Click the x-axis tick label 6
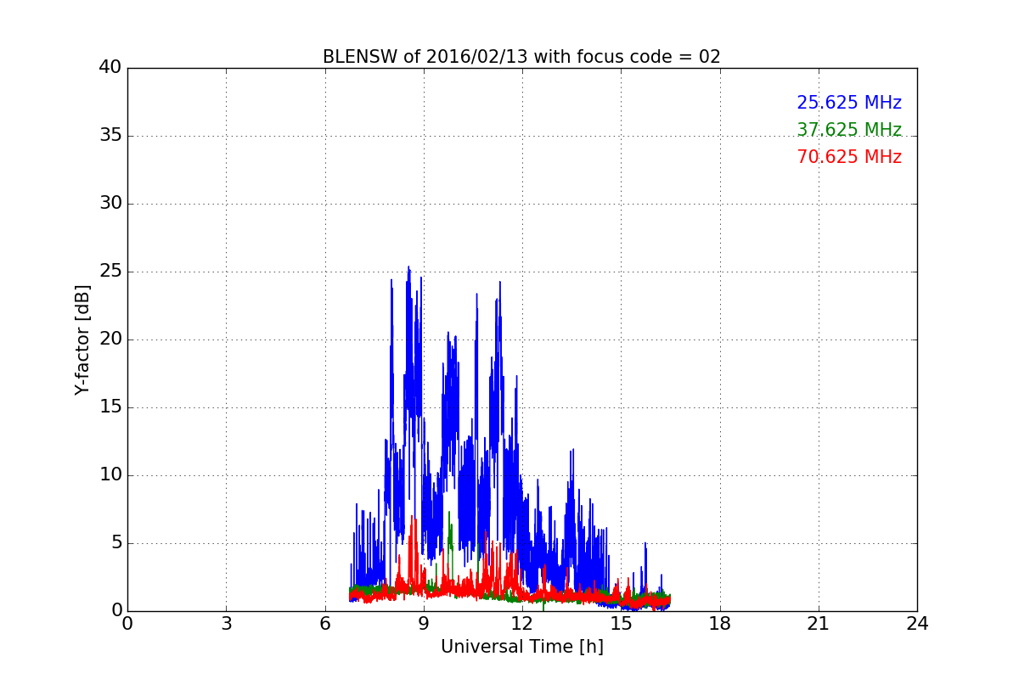Image resolution: width=1019 pixels, height=679 pixels. tap(324, 624)
